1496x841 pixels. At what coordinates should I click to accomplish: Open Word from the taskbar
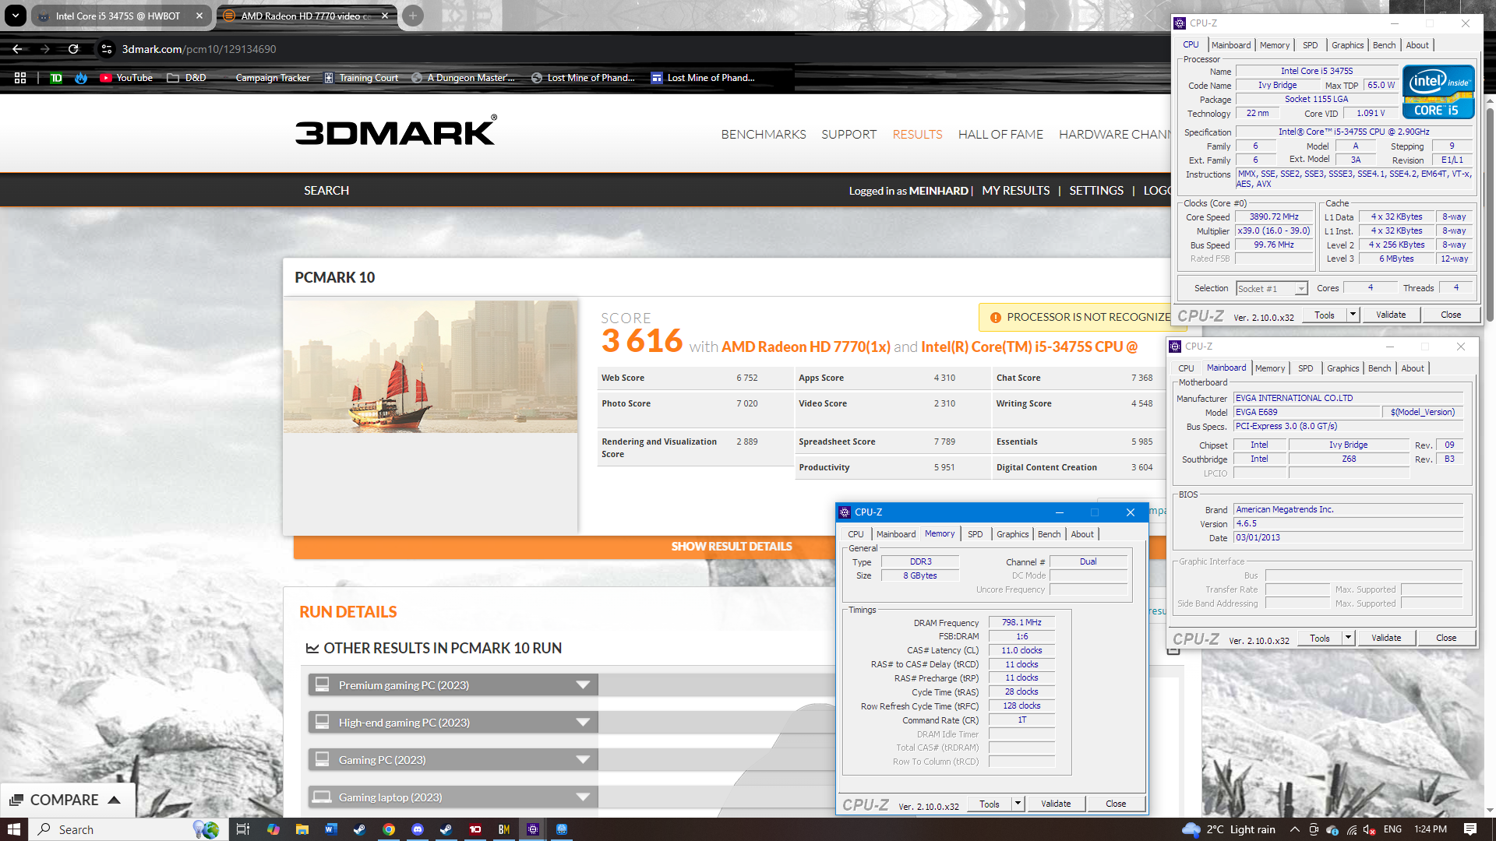pyautogui.click(x=330, y=829)
